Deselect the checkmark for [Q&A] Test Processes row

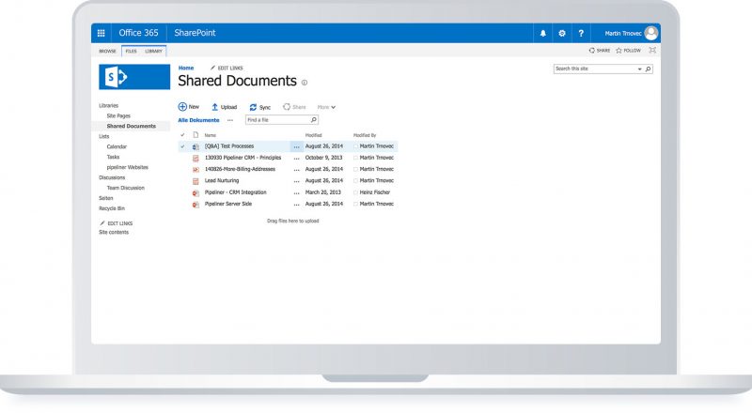tap(182, 146)
